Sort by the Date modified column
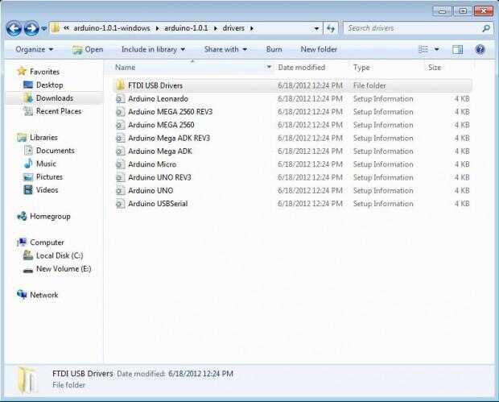This screenshot has height=402, width=499. (301, 68)
